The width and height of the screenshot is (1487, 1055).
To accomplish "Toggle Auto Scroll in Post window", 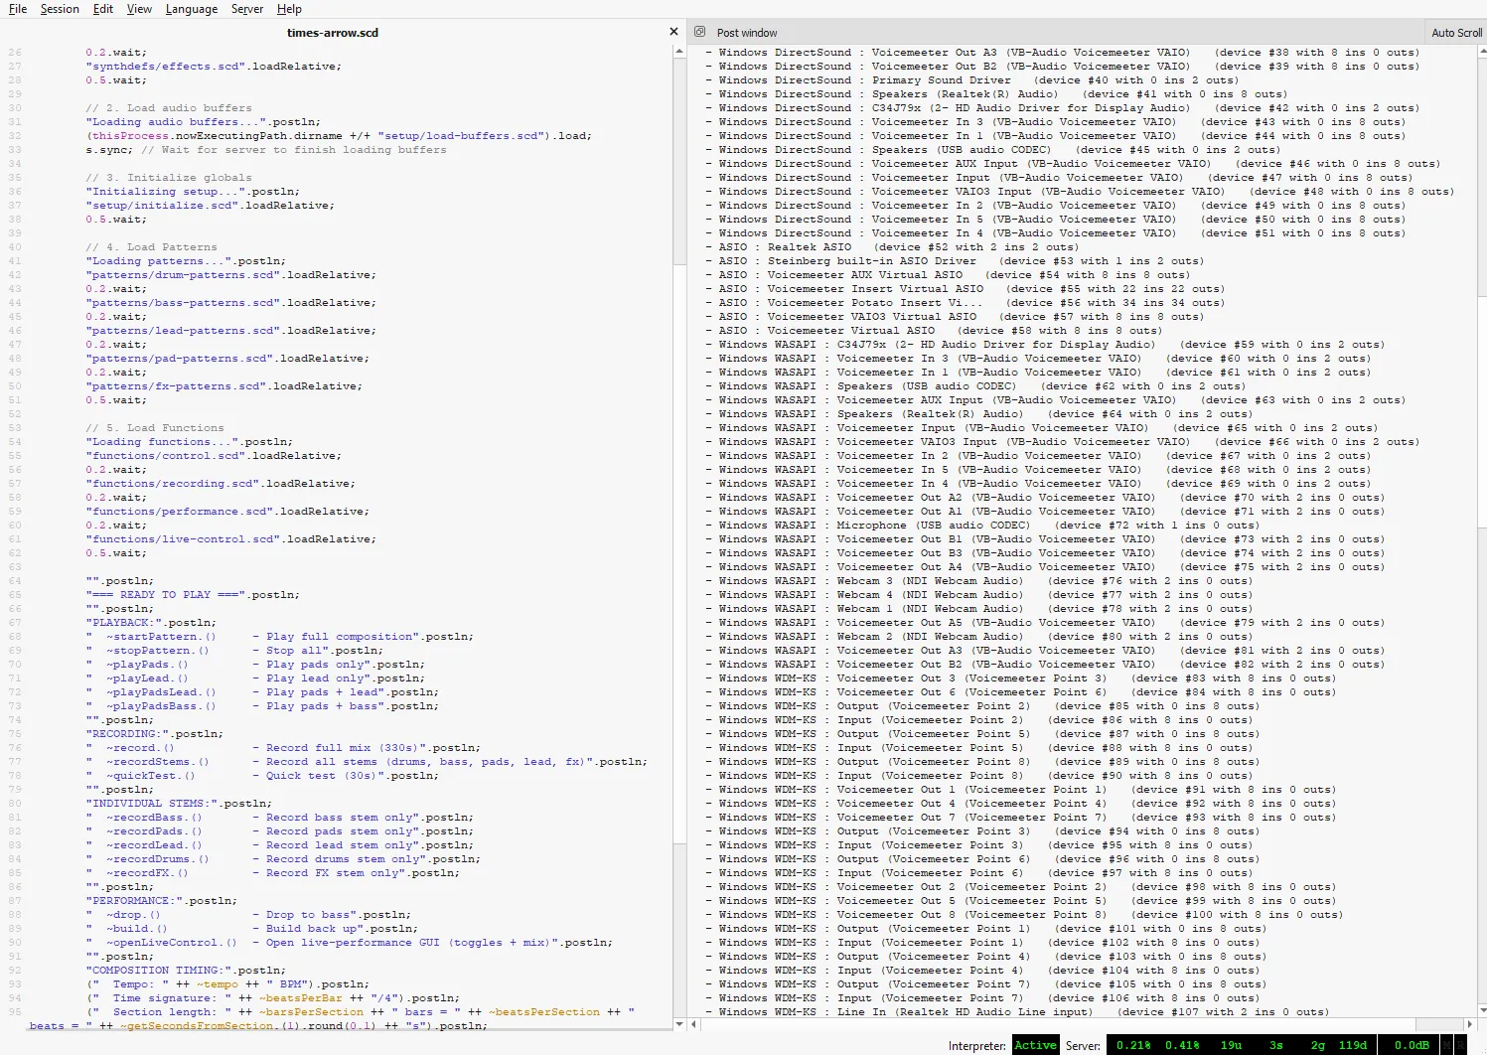I will click(1455, 33).
